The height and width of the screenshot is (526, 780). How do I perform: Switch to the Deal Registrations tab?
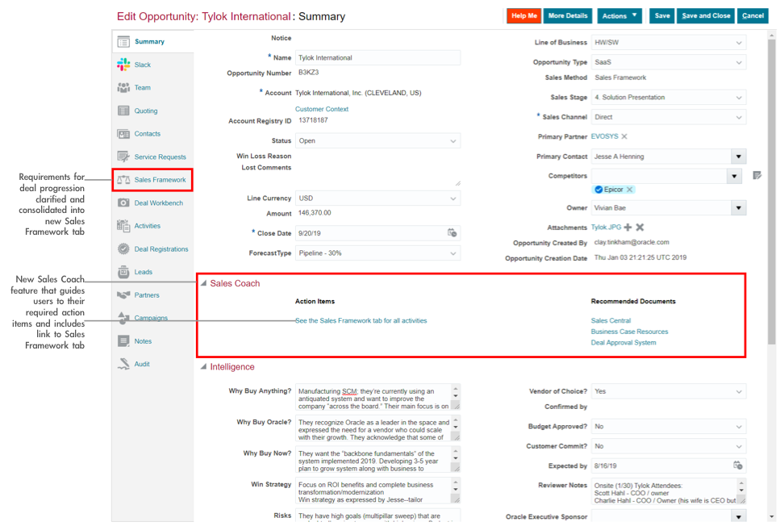pos(152,248)
